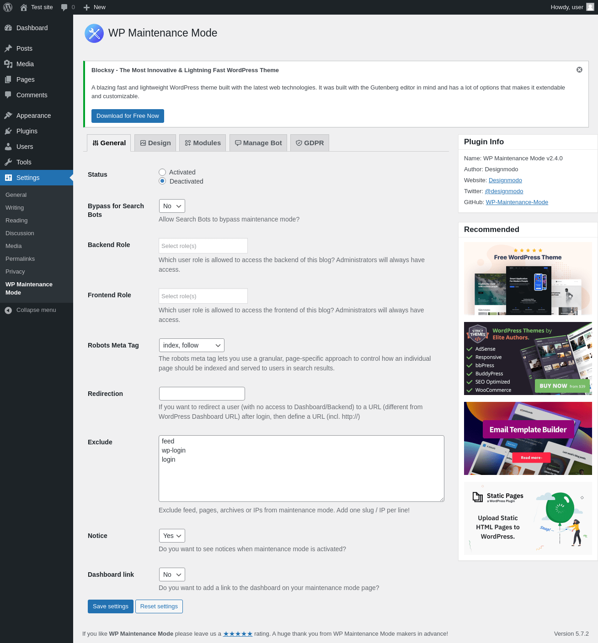
Task: Click the Test site name link
Action: pyautogui.click(x=42, y=7)
